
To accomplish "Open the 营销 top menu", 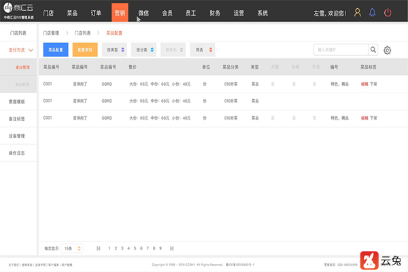I will [120, 13].
